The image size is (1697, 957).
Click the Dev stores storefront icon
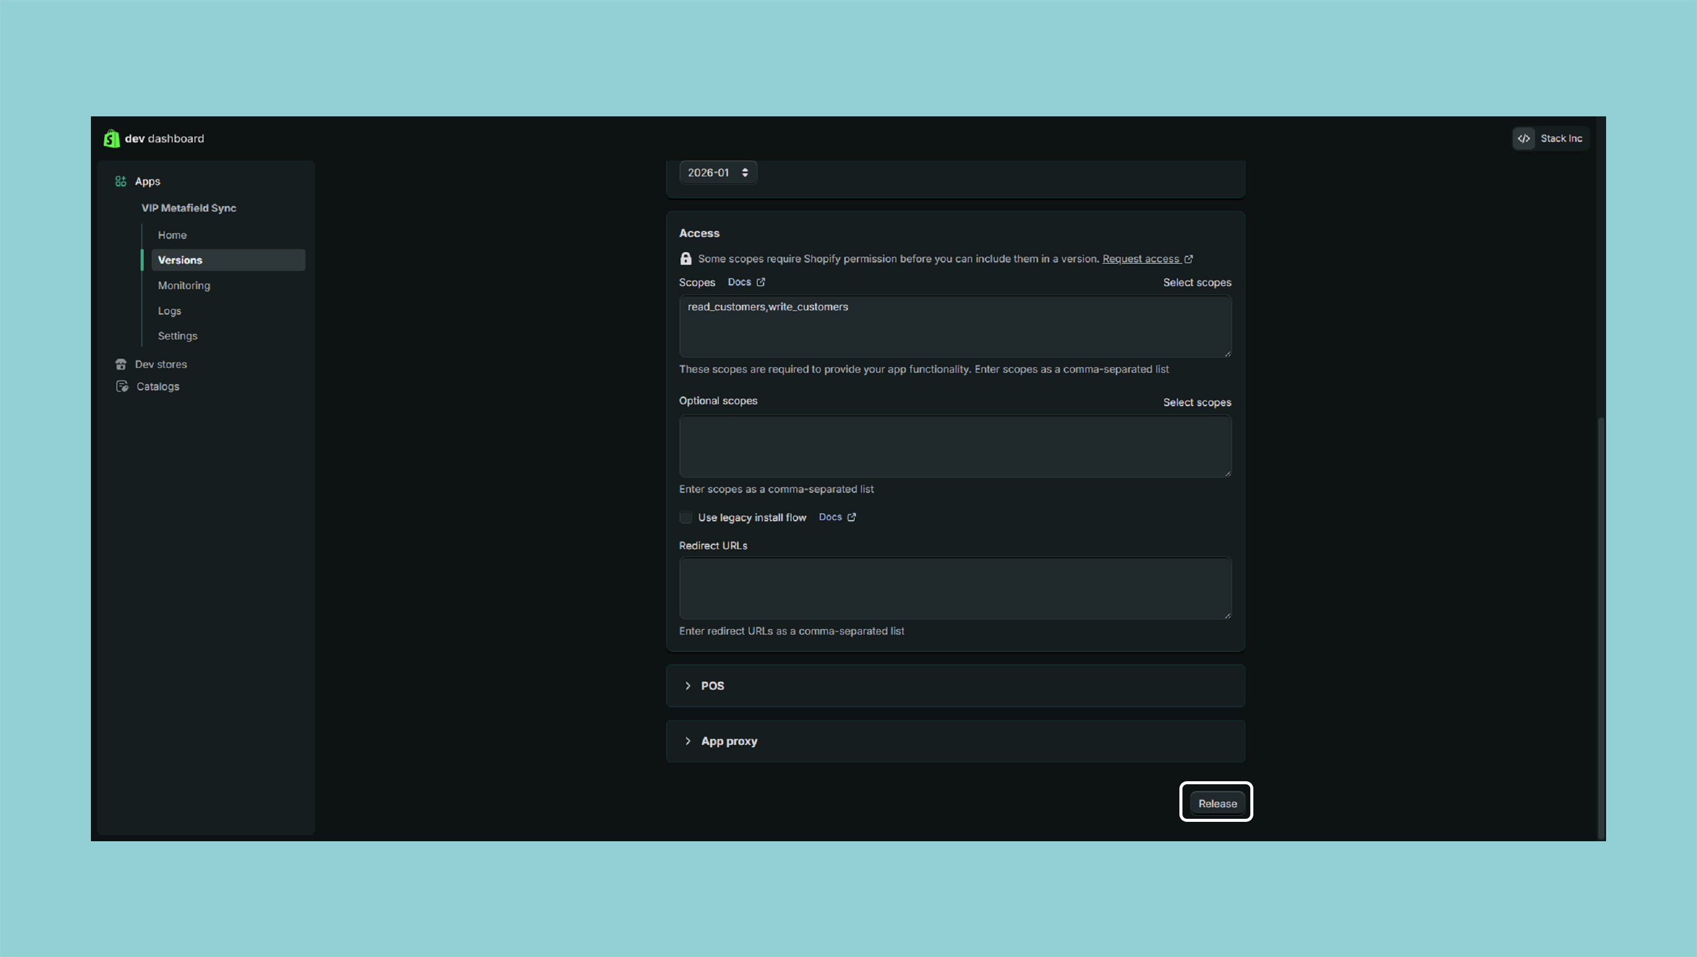coord(121,364)
